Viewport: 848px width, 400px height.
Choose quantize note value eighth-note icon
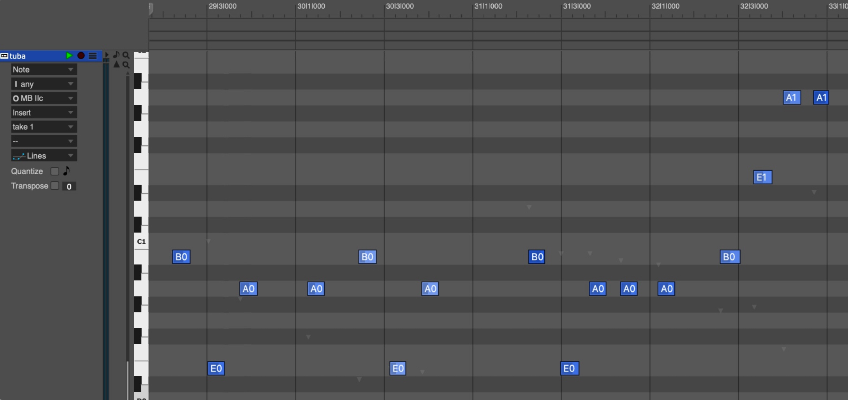tap(67, 171)
